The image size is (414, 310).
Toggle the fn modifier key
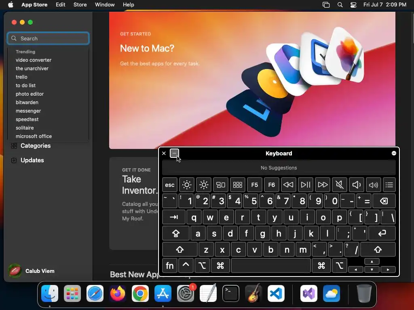(x=170, y=266)
